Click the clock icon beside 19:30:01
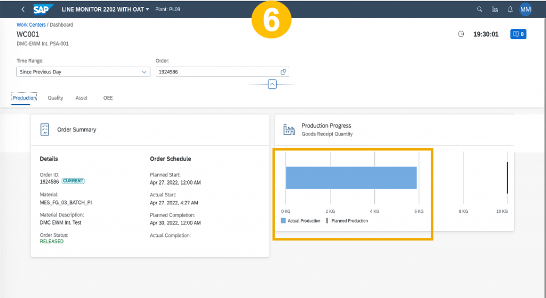 [x=461, y=34]
